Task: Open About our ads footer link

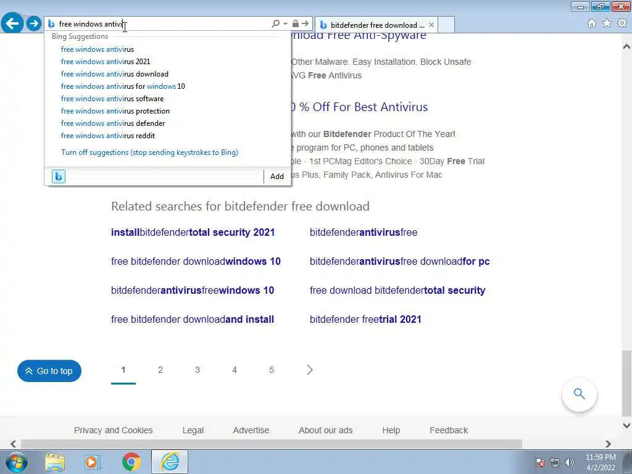Action: point(326,430)
